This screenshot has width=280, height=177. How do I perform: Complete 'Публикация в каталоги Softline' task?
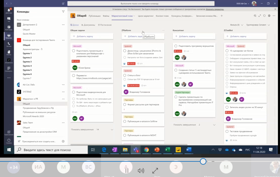[125, 121]
